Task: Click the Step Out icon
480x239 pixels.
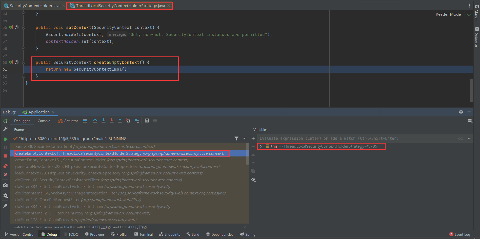Action: click(x=120, y=121)
